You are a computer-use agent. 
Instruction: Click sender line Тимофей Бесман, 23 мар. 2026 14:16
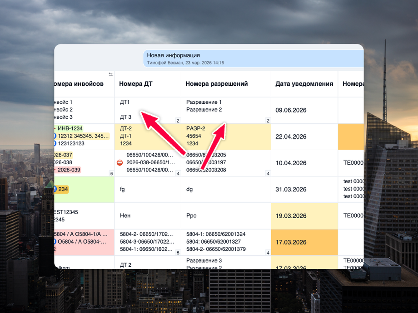[x=185, y=63]
